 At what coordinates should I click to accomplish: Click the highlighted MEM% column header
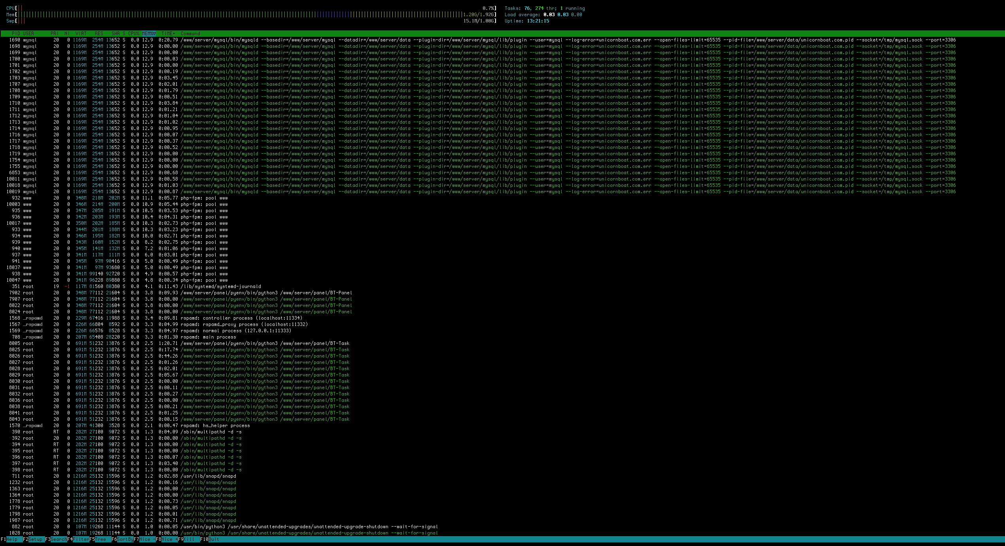tap(149, 34)
